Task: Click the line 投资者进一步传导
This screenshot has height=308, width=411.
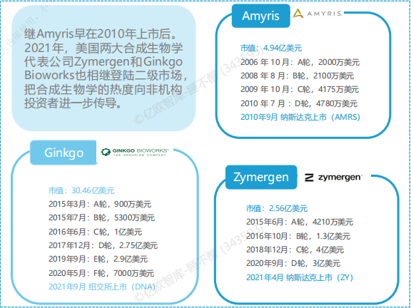Action: [x=73, y=103]
